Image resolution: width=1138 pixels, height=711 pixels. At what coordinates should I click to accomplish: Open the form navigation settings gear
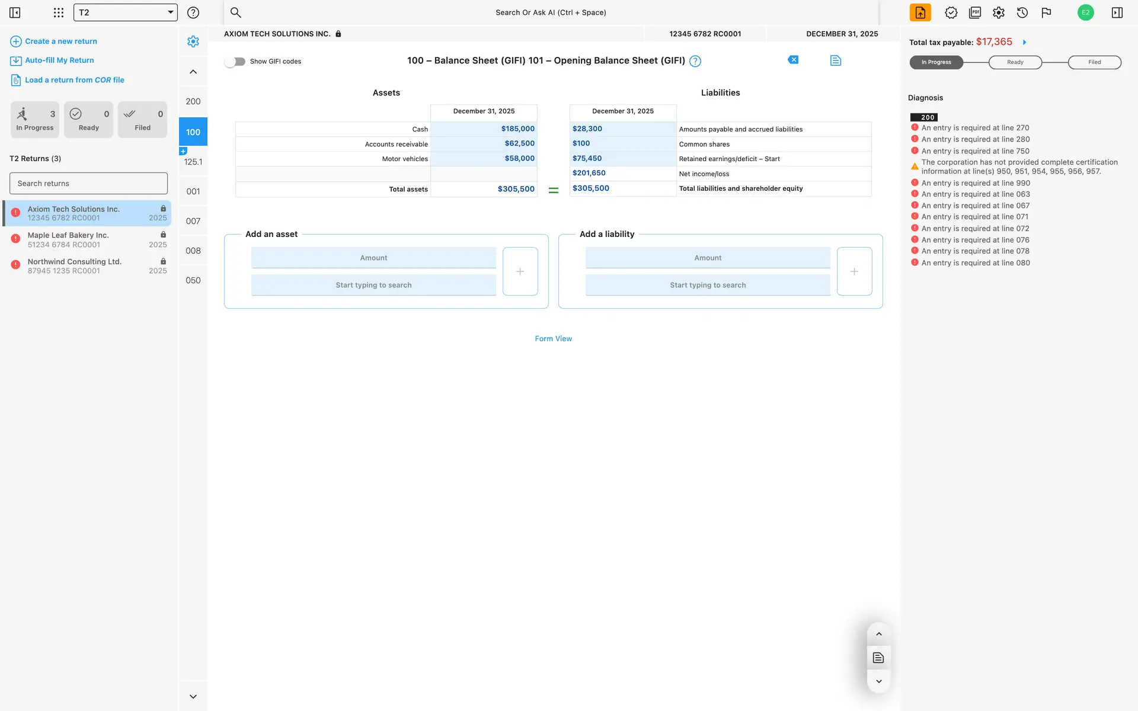point(193,41)
